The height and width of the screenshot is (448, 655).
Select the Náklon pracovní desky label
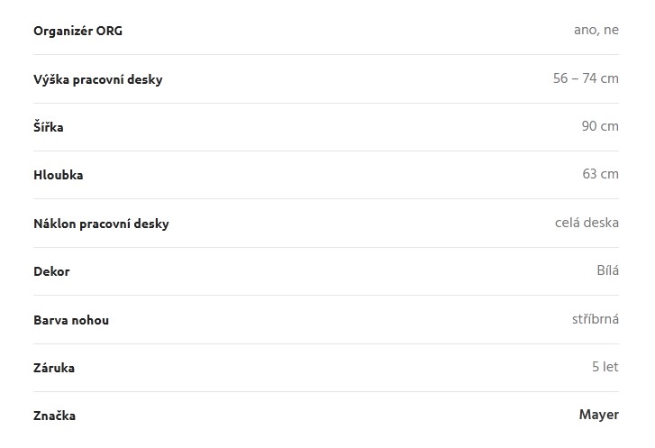pyautogui.click(x=101, y=224)
